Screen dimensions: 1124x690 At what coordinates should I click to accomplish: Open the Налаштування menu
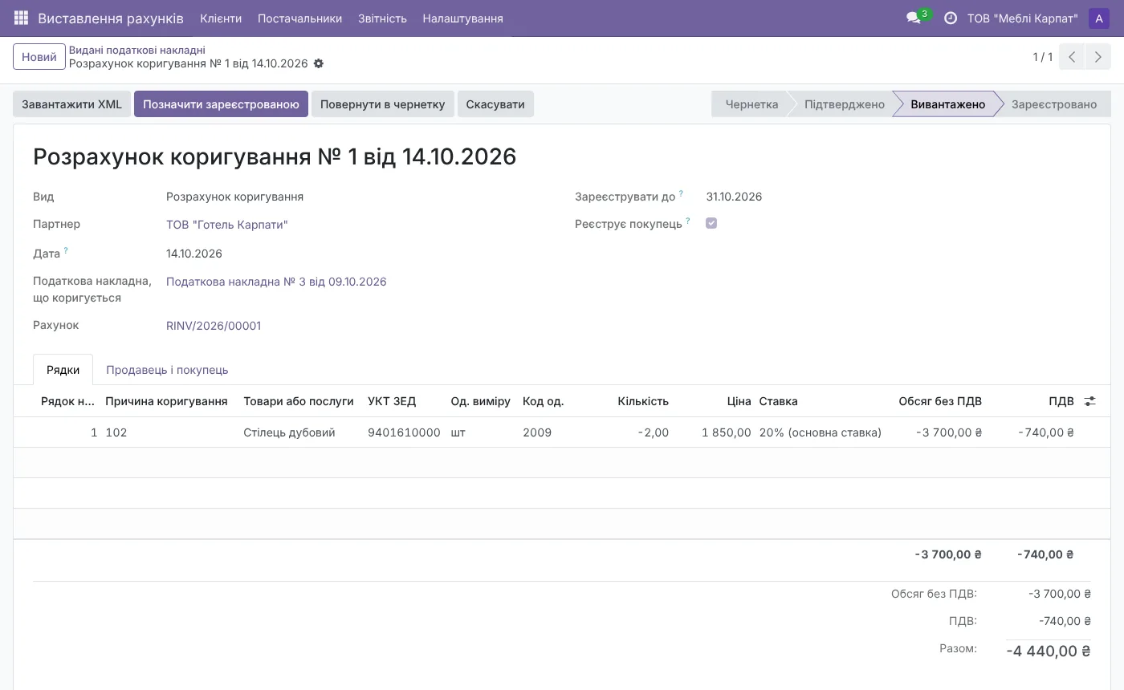pos(462,18)
